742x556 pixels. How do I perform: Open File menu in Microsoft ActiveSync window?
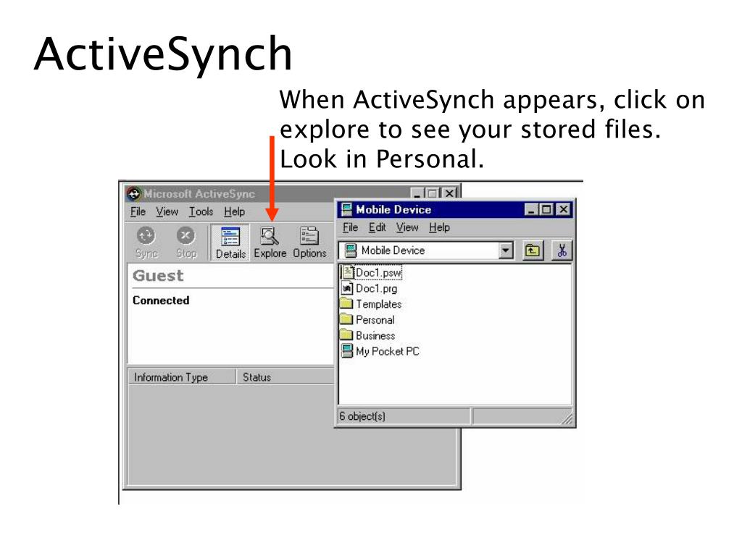138,211
